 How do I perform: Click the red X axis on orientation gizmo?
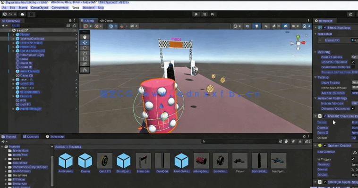[x=303, y=42]
